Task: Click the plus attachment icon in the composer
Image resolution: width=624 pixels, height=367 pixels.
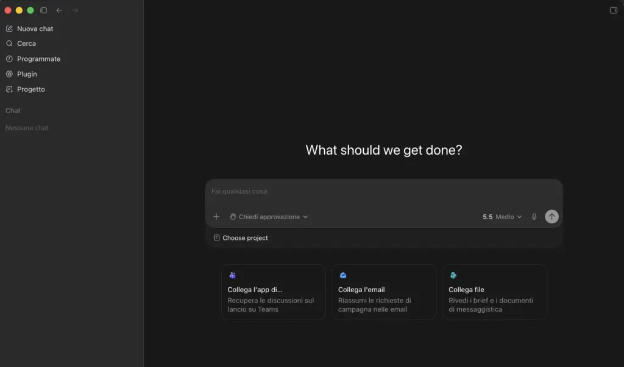Action: 216,217
